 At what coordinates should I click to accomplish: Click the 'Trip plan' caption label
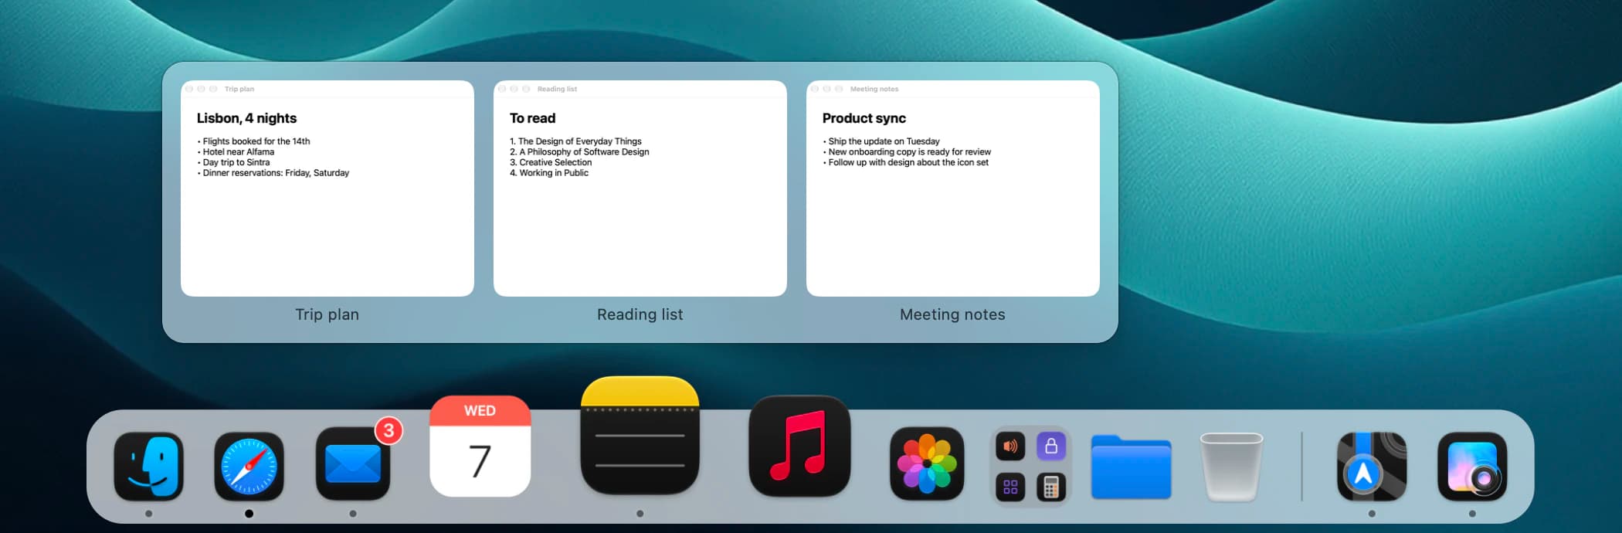pyautogui.click(x=327, y=314)
